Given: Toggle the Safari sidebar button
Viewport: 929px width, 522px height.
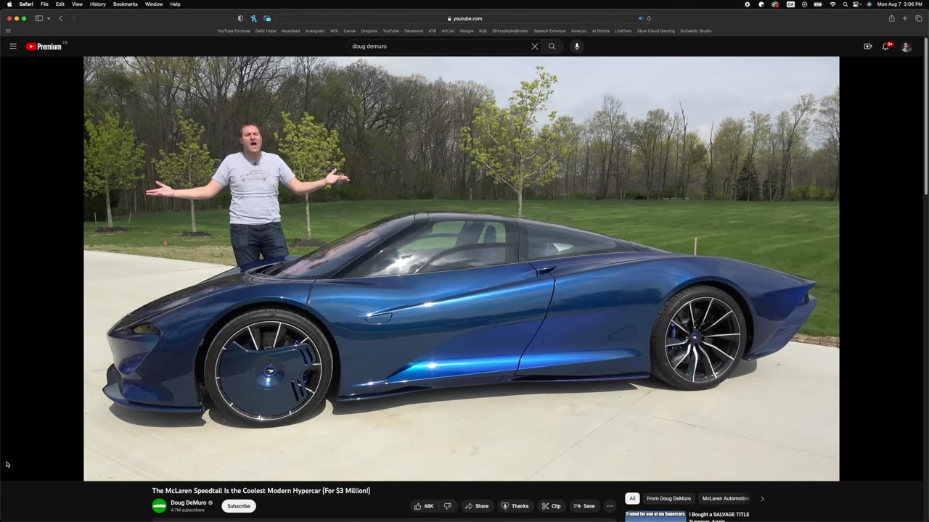Looking at the screenshot, I should 39,18.
